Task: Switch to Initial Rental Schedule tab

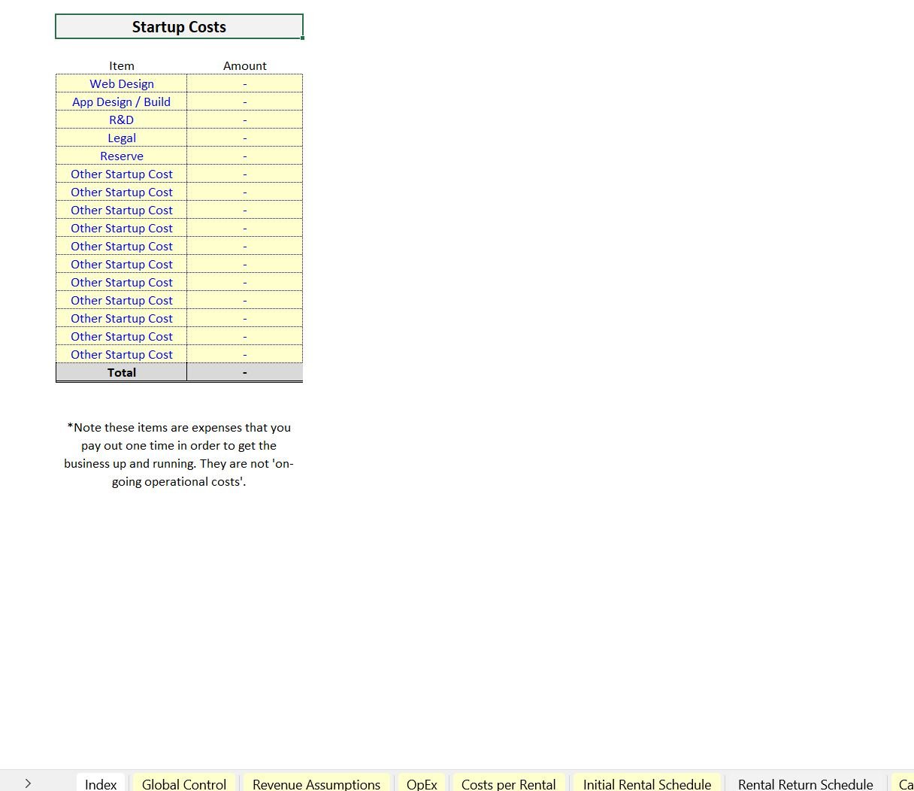Action: pos(646,783)
